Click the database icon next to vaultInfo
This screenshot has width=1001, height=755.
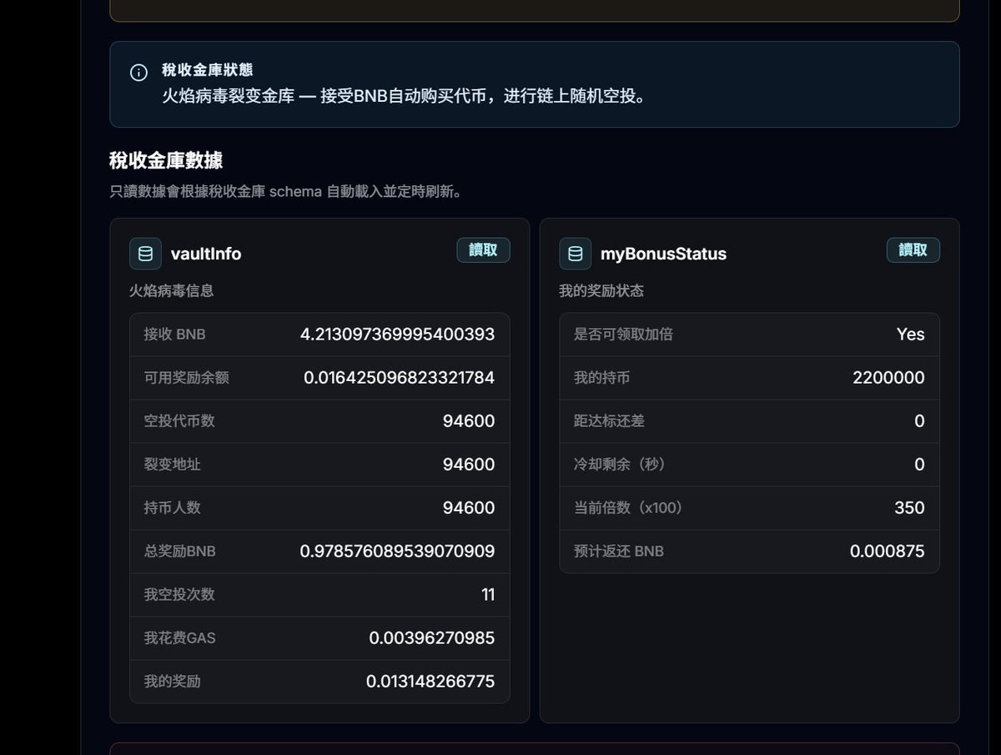[x=145, y=254]
